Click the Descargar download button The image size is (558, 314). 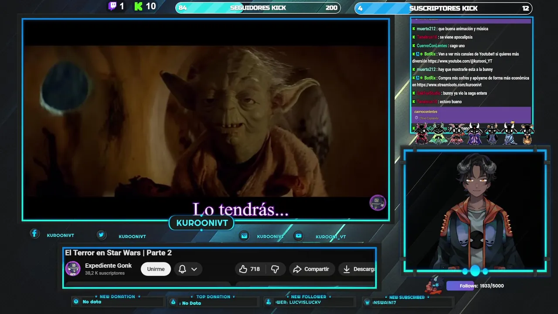pyautogui.click(x=357, y=269)
